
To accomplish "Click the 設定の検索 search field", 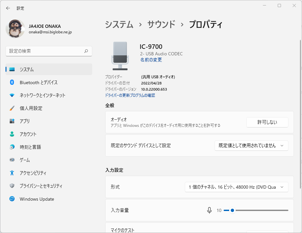I will coord(49,51).
